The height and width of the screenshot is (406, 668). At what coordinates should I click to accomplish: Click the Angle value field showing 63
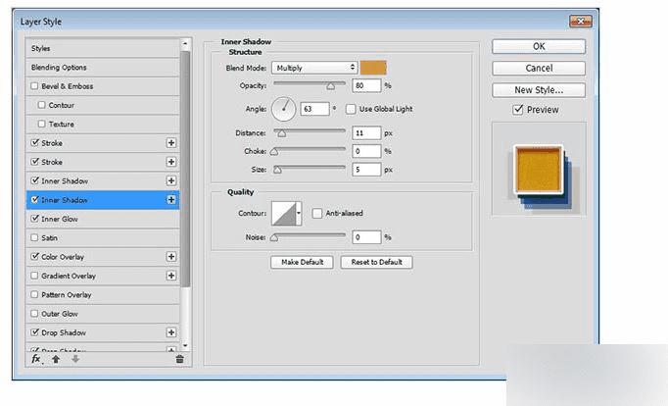314,109
